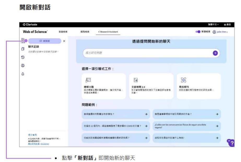Open the 智慧檢索 search tab
Viewport: 241px width, 162px height.
click(x=63, y=32)
